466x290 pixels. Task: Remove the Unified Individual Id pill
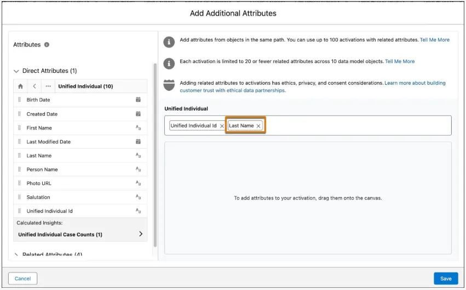pos(222,126)
